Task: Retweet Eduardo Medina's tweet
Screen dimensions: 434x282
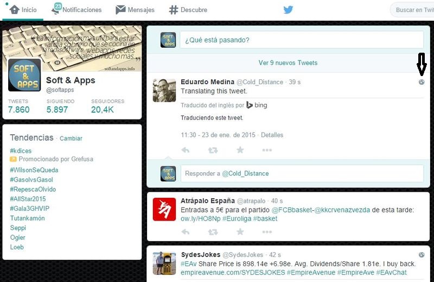Action: (213, 151)
